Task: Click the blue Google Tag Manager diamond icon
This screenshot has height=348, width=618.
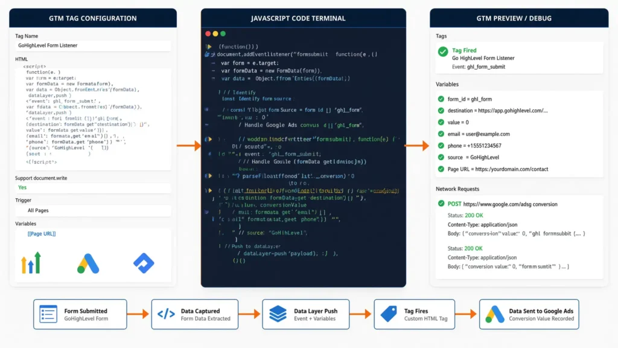Action: (144, 263)
